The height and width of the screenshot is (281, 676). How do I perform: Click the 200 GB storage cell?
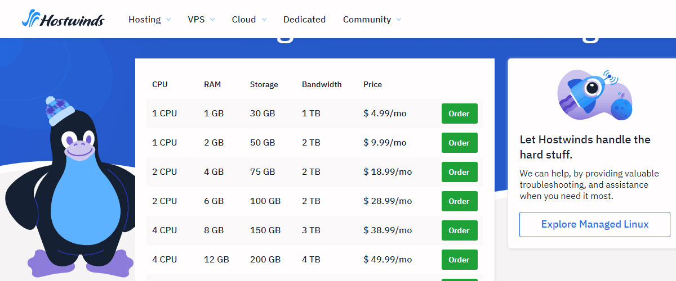[265, 260]
